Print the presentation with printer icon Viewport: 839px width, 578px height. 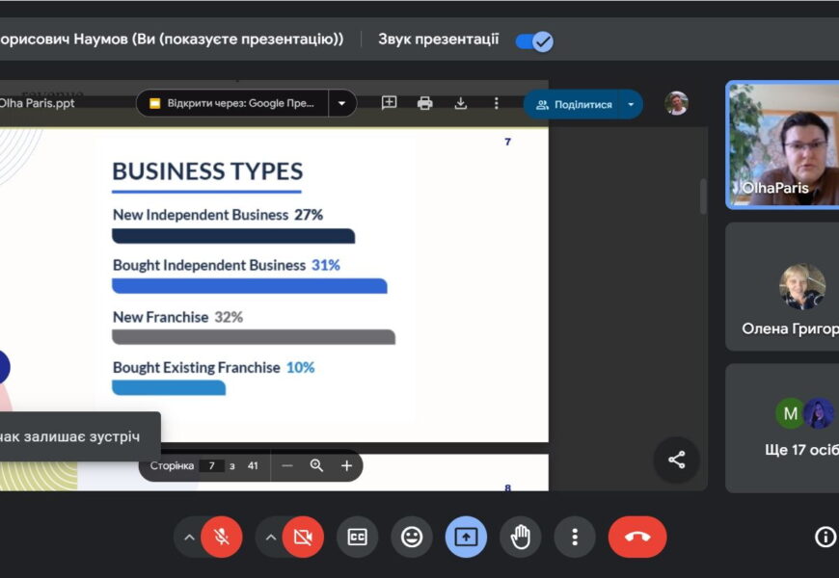[x=425, y=103]
